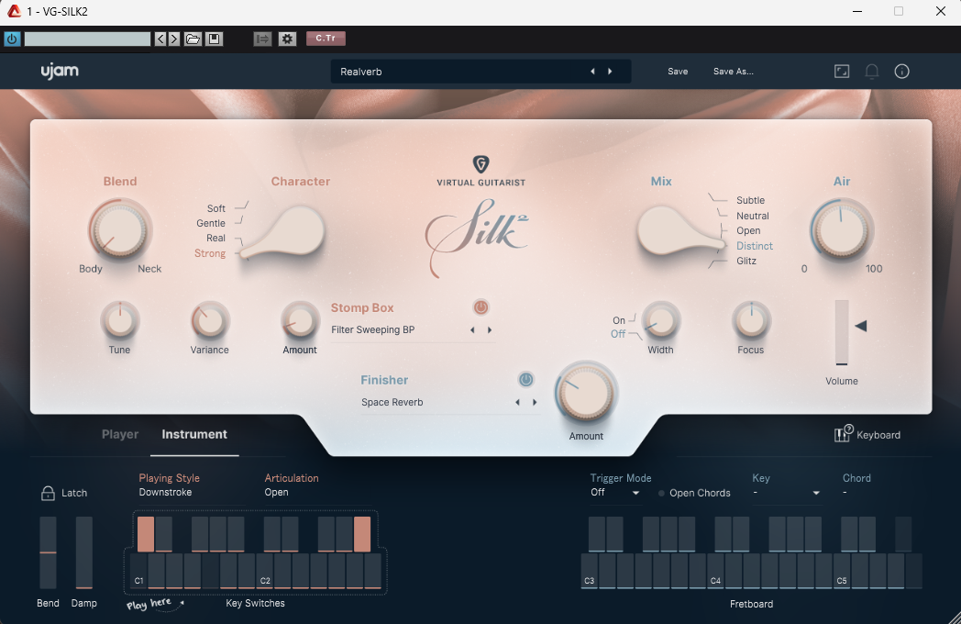Click the Tune knob
961x624 pixels.
tap(120, 321)
